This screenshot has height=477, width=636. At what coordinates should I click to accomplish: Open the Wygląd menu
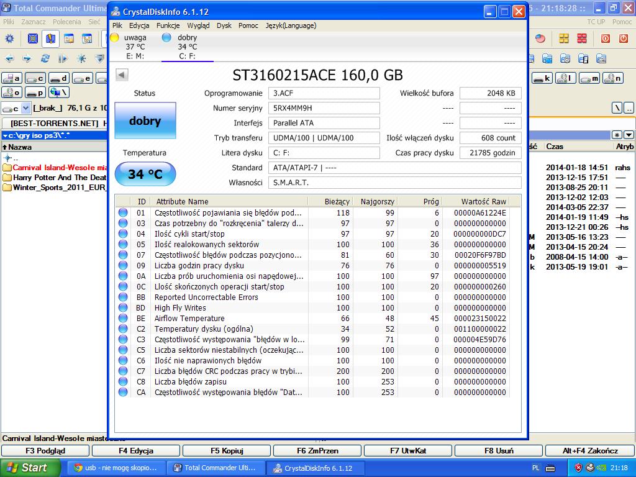pos(198,25)
